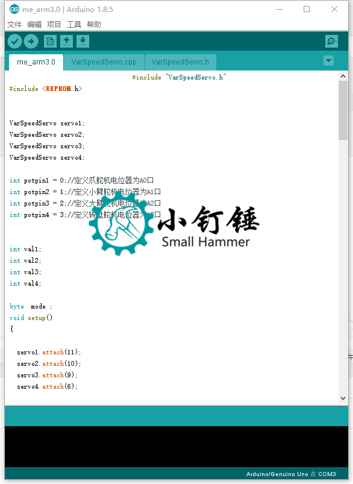The image size is (353, 484).
Task: Save the sketch with the down-arrow icon
Action: pyautogui.click(x=83, y=42)
